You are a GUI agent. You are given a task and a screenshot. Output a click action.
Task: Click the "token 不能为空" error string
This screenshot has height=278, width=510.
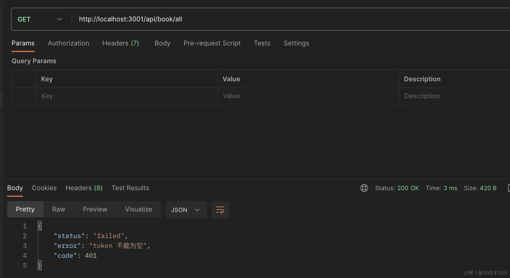click(x=118, y=246)
